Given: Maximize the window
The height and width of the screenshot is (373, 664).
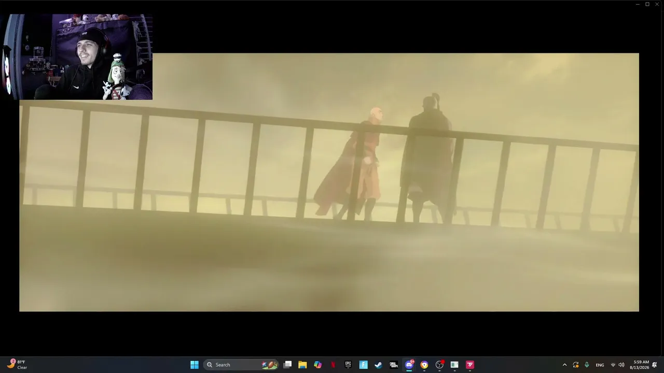Looking at the screenshot, I should click(x=647, y=4).
